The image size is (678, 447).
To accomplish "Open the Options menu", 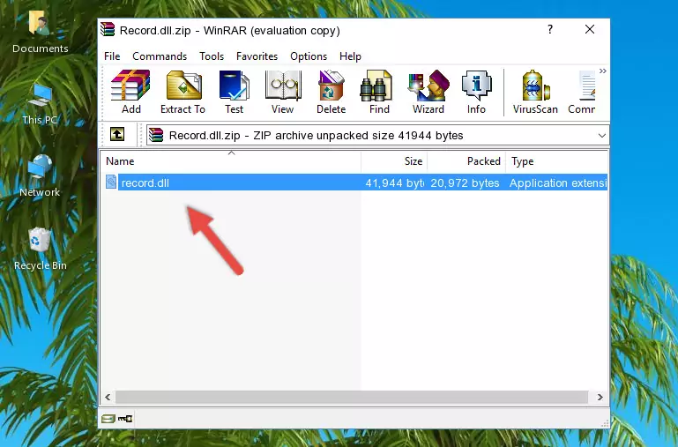I will pos(309,56).
